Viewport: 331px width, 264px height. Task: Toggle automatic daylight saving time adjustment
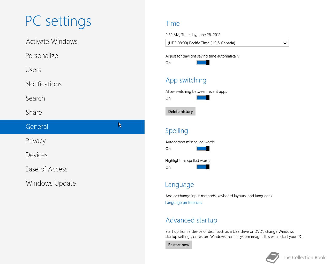(x=203, y=63)
